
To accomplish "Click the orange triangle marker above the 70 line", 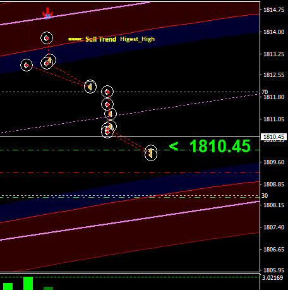I will [x=90, y=87].
